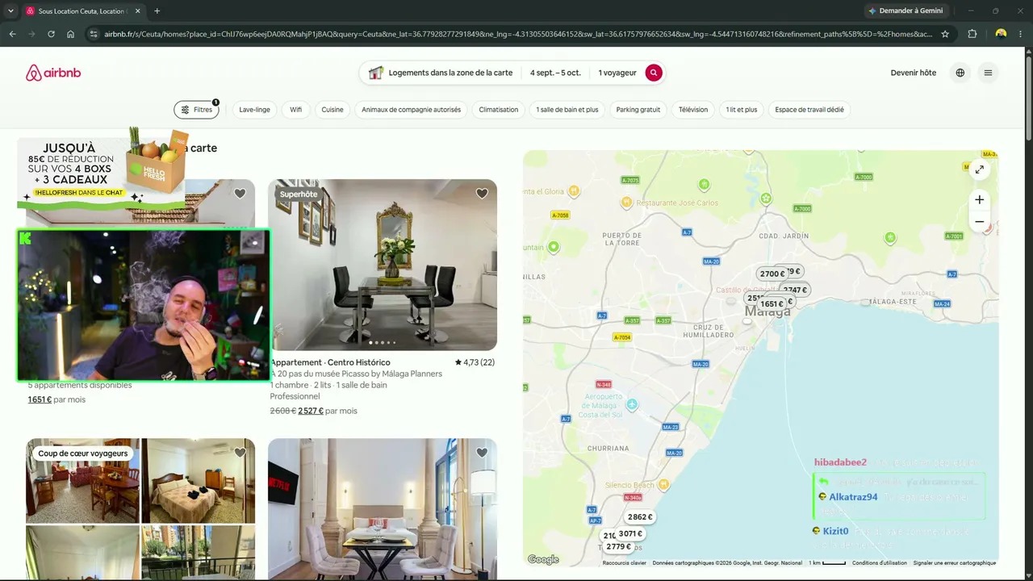Click the 4,73 (22) rating text
The image size is (1033, 581).
click(475, 362)
